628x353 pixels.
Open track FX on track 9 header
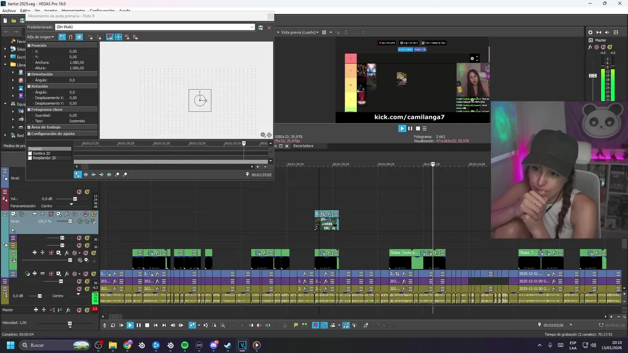66,214
